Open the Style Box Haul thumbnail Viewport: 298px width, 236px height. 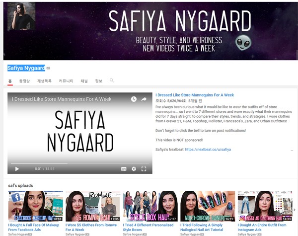click(x=150, y=206)
